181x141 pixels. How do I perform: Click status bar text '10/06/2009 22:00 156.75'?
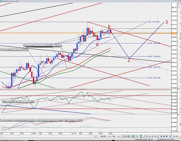coord(144,140)
